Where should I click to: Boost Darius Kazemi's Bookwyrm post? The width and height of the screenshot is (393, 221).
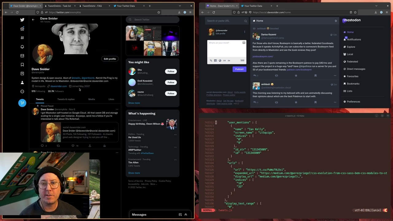coord(276,76)
